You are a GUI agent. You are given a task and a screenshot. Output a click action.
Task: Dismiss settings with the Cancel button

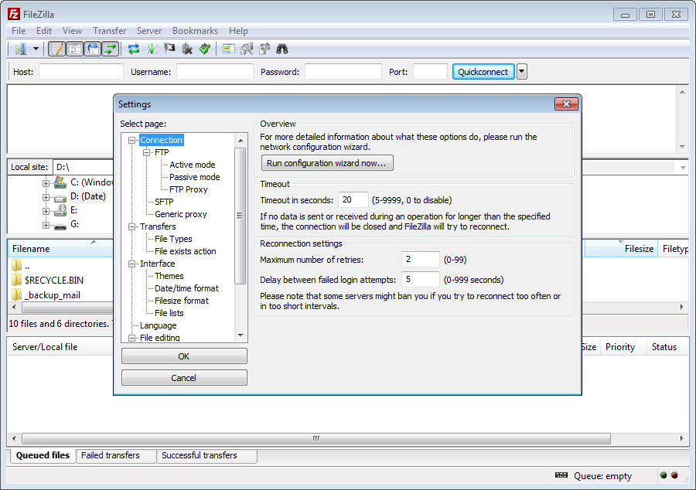184,378
